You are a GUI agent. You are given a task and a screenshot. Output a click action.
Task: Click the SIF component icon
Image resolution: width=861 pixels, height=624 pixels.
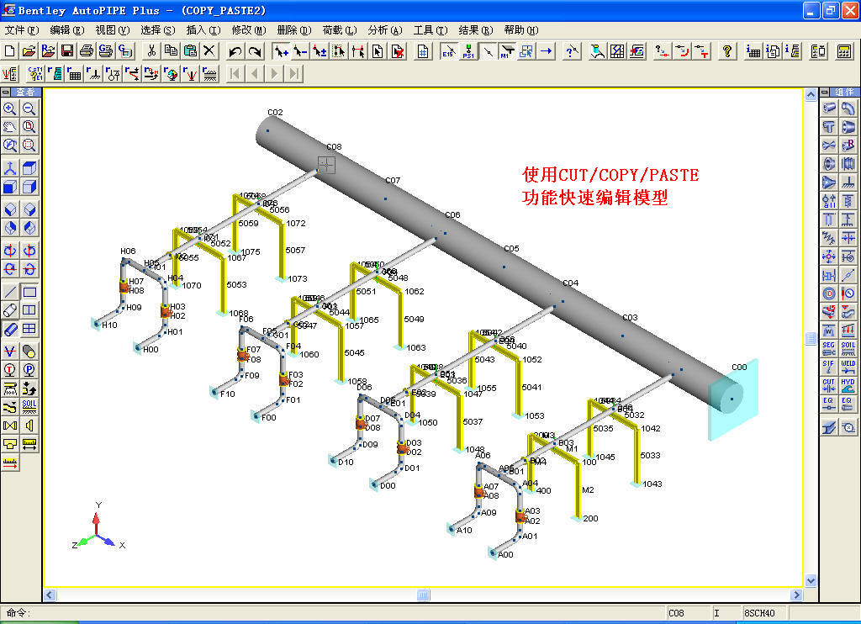point(828,367)
